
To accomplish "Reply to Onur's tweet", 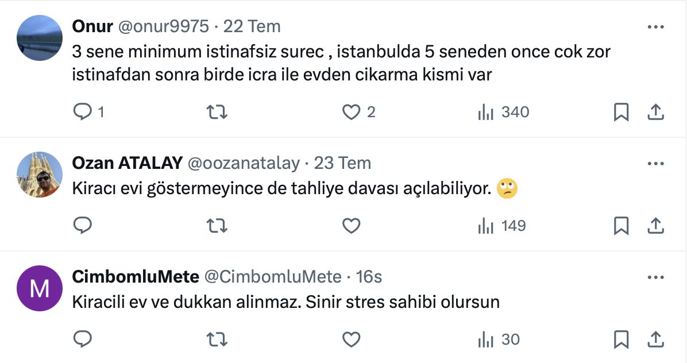I will (83, 112).
